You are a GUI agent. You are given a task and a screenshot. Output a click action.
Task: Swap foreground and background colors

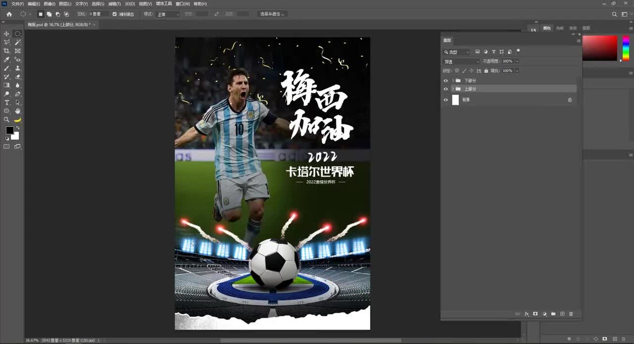[x=17, y=128]
